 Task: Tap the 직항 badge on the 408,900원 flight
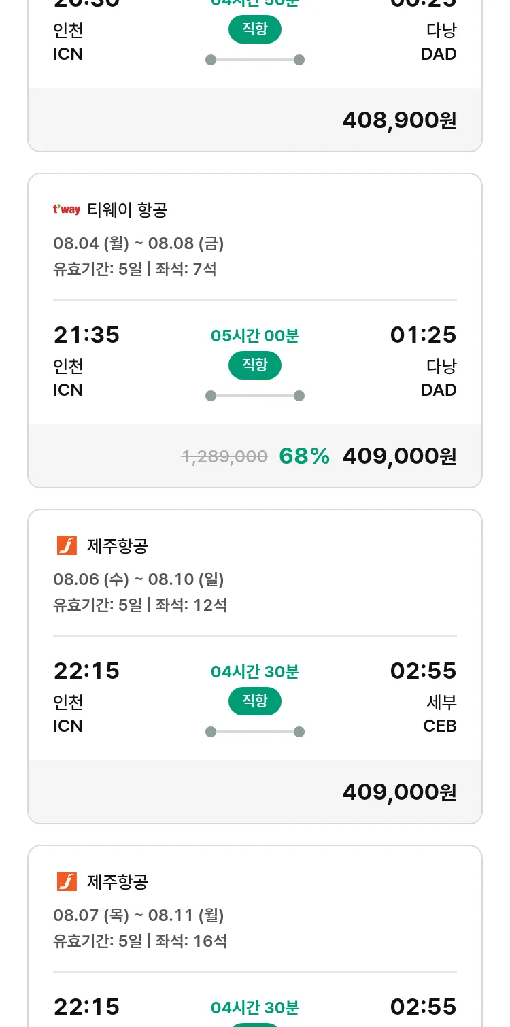(255, 29)
